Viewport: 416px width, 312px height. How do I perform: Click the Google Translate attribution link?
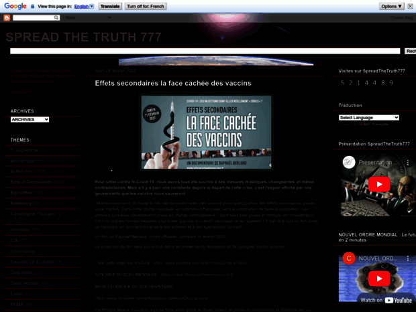tap(373, 124)
